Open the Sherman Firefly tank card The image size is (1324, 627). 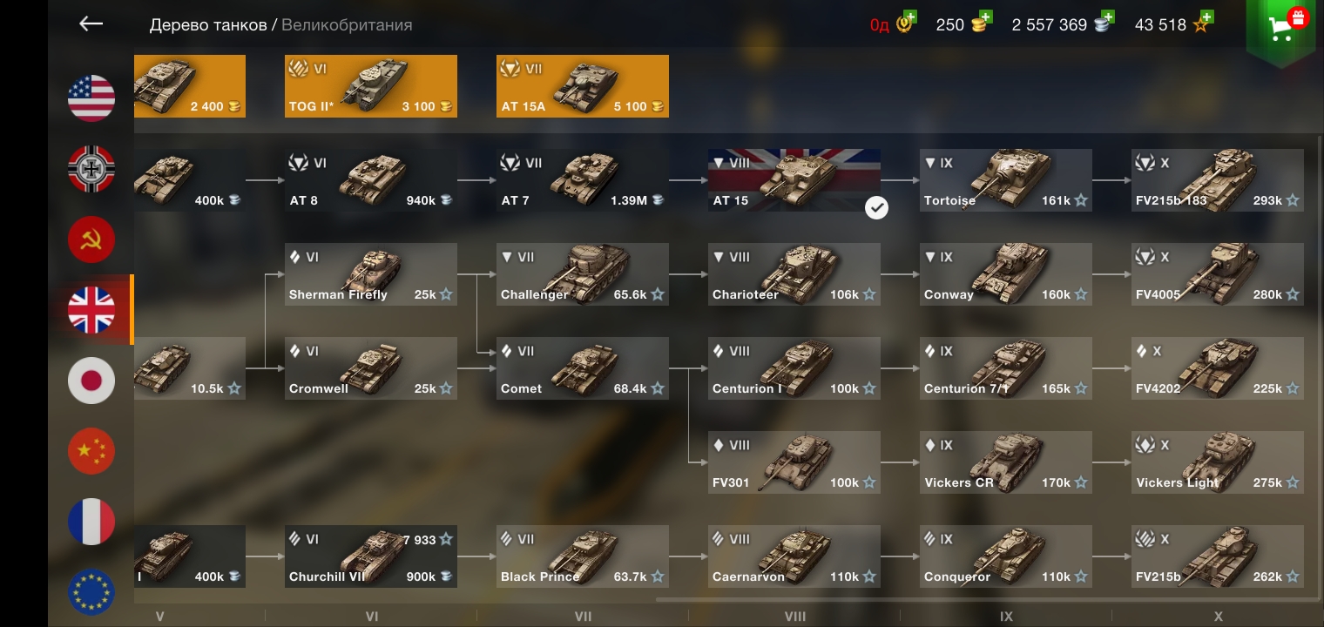(x=371, y=274)
